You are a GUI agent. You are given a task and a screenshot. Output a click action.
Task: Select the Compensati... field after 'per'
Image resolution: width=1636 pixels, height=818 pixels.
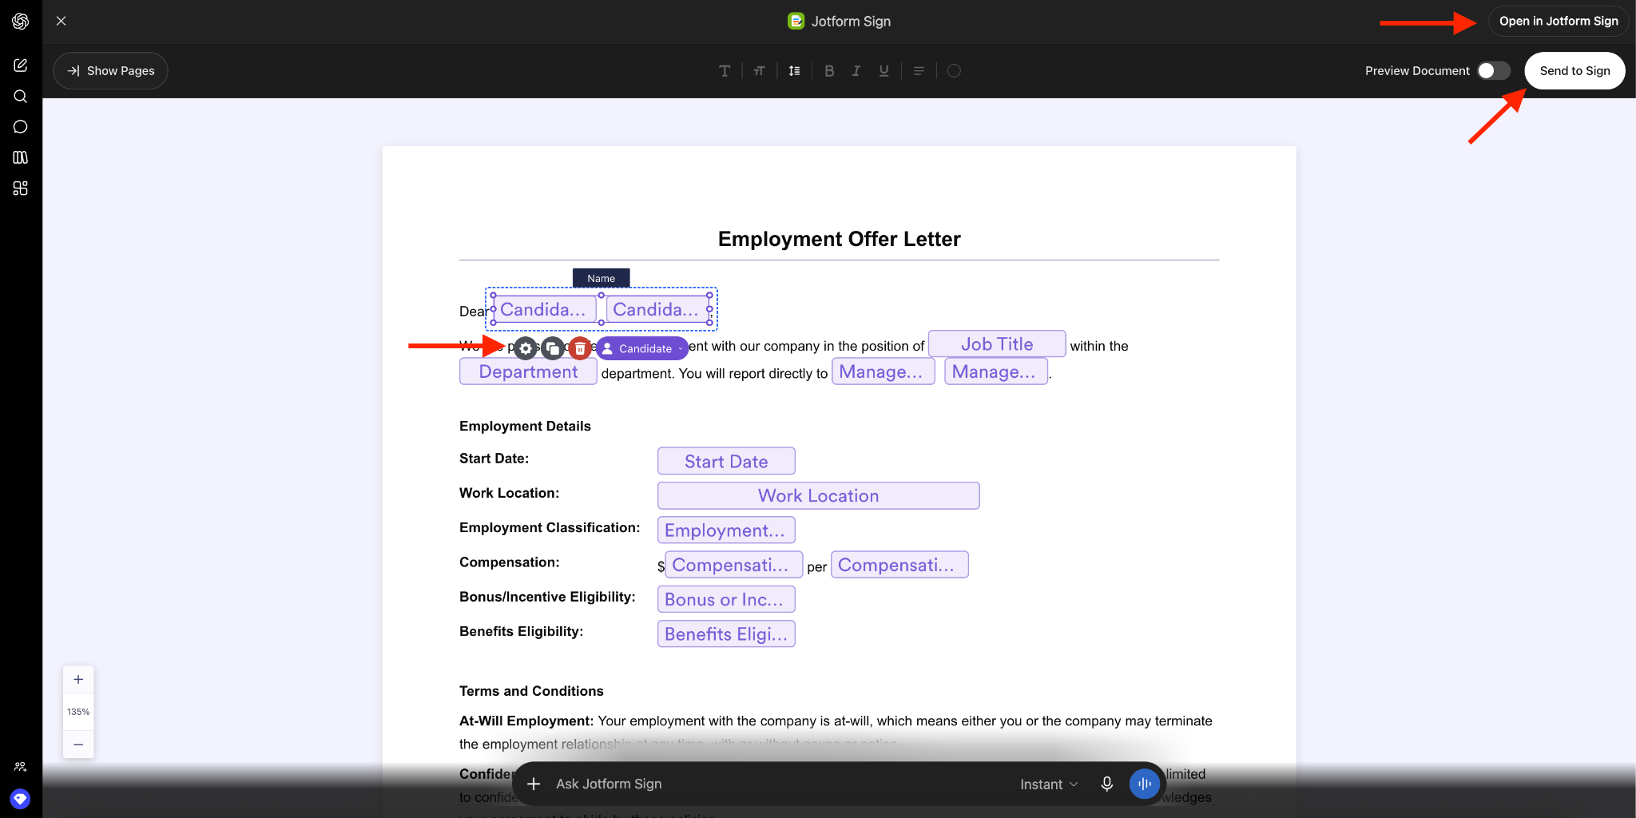pos(899,565)
